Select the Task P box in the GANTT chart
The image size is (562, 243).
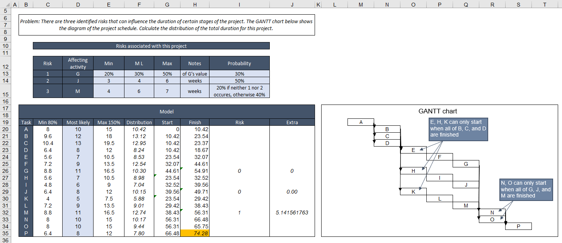pyautogui.click(x=518, y=226)
